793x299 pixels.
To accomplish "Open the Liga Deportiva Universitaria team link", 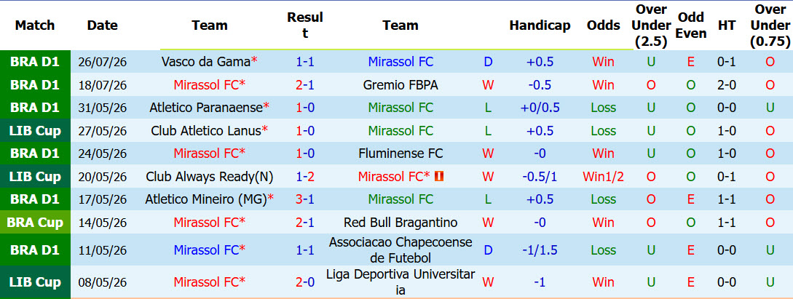I will point(401,282).
